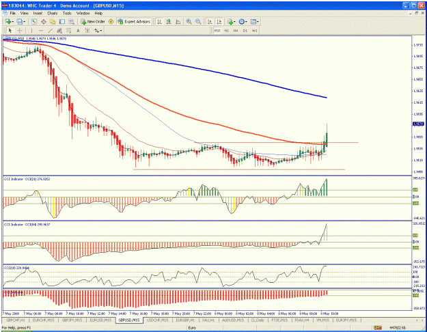Switch to the EURJPY,M15 chart tab
Screen dimensions: 427x332
point(346,320)
